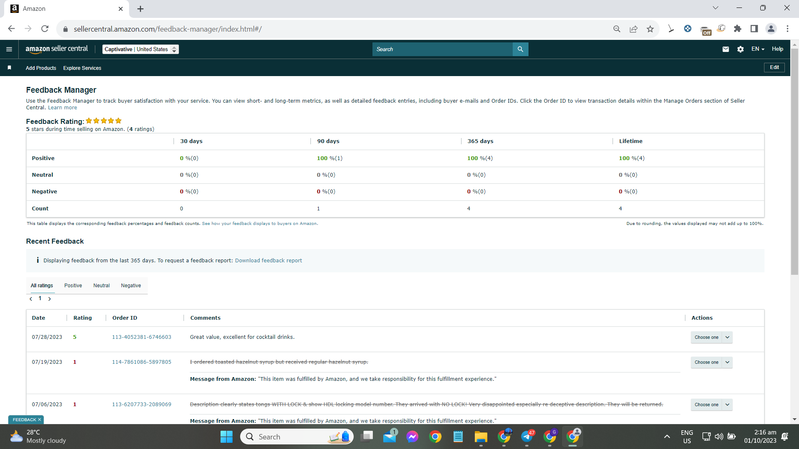The height and width of the screenshot is (449, 799).
Task: Expand actions dropdown for order 114-7861086-5897805
Action: [x=727, y=362]
